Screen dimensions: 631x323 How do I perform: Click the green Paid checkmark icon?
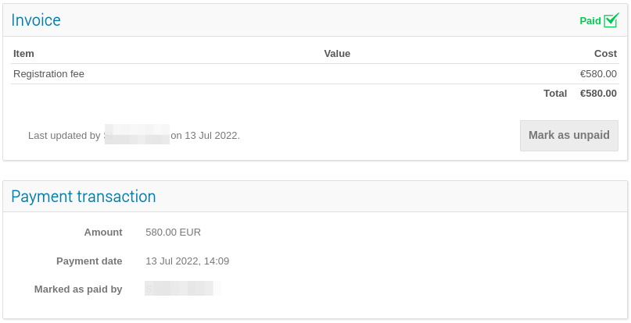point(611,20)
